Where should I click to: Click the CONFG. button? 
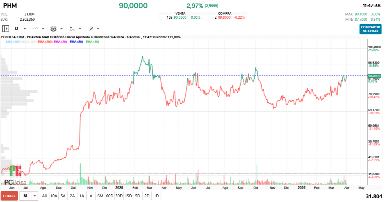click(9, 196)
